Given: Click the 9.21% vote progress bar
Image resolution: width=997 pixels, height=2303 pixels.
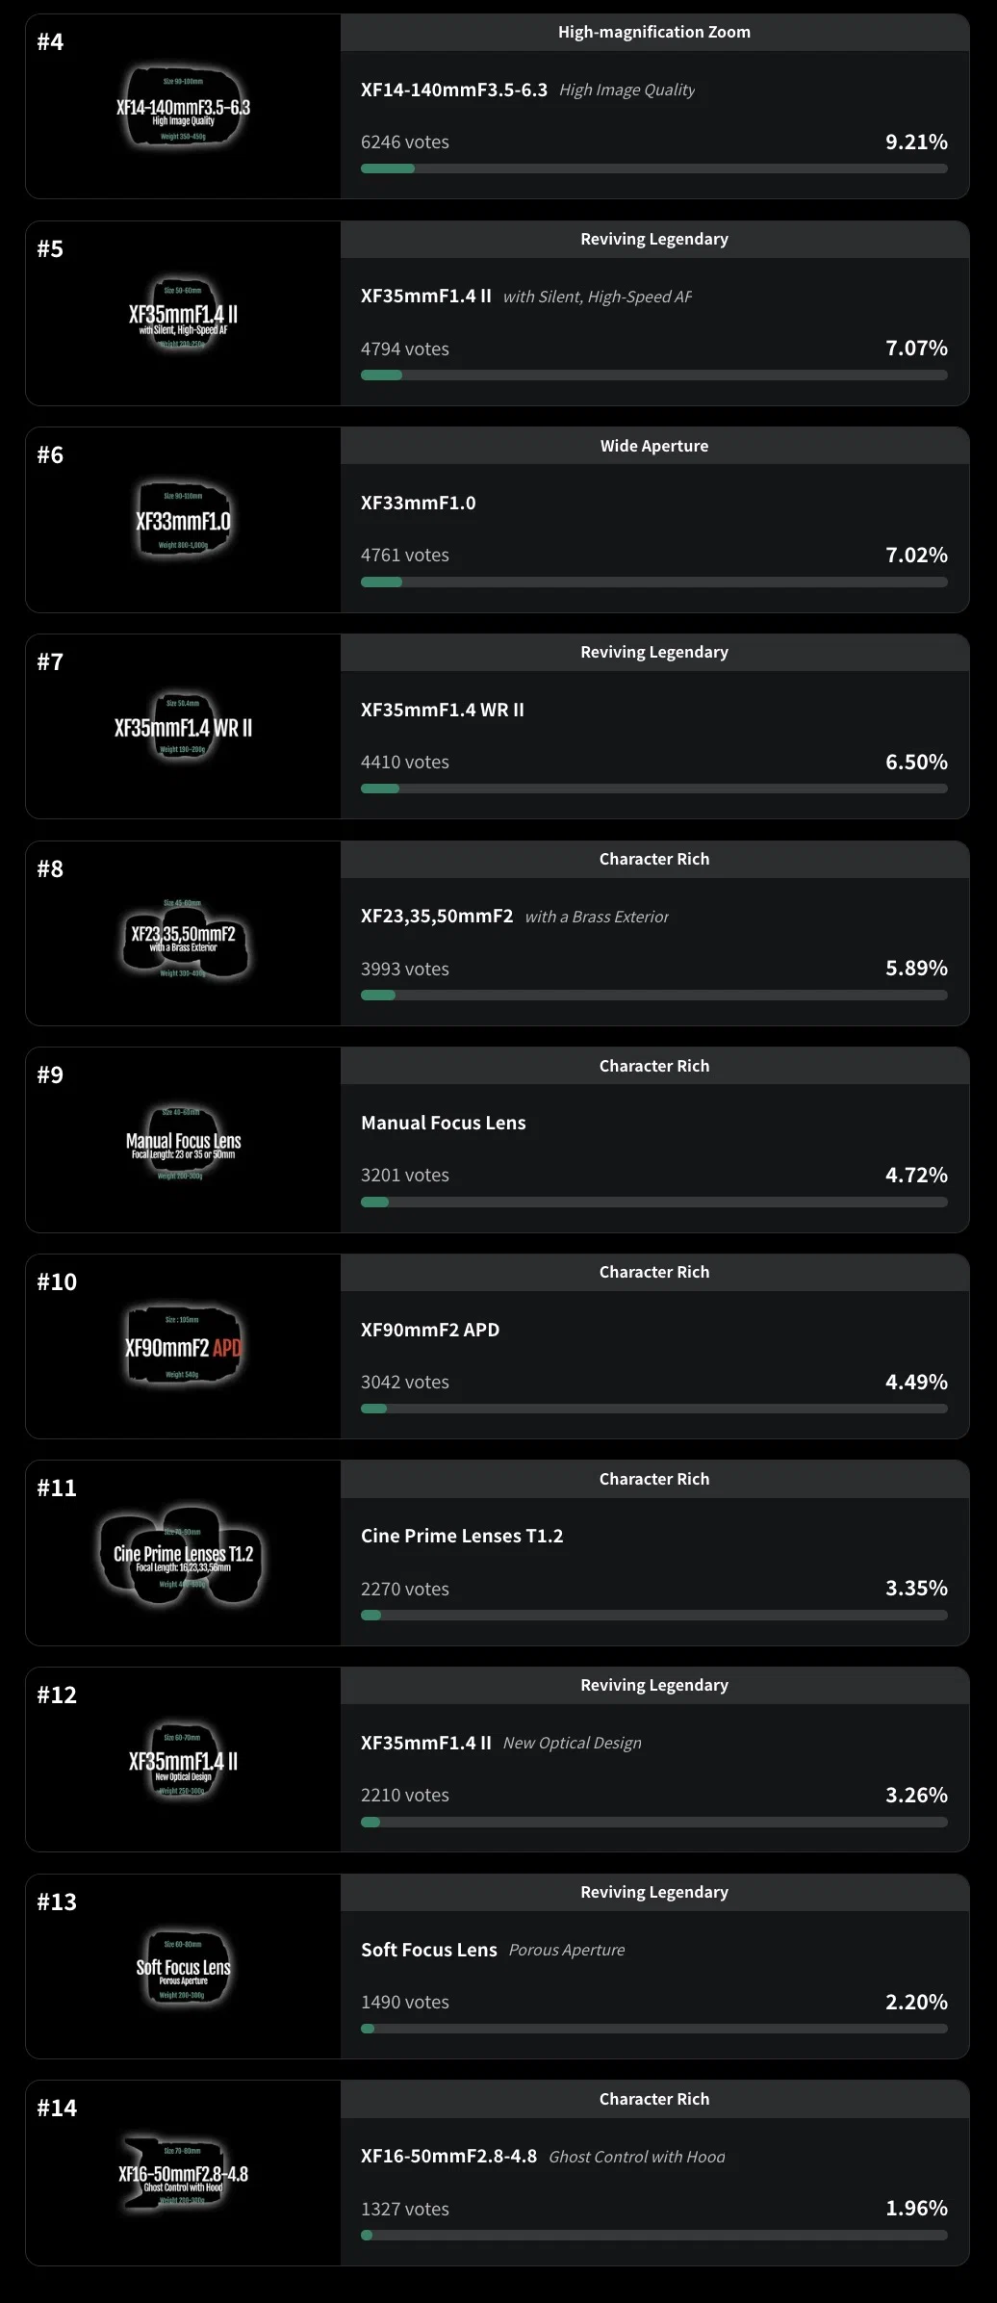Looking at the screenshot, I should click(x=654, y=168).
